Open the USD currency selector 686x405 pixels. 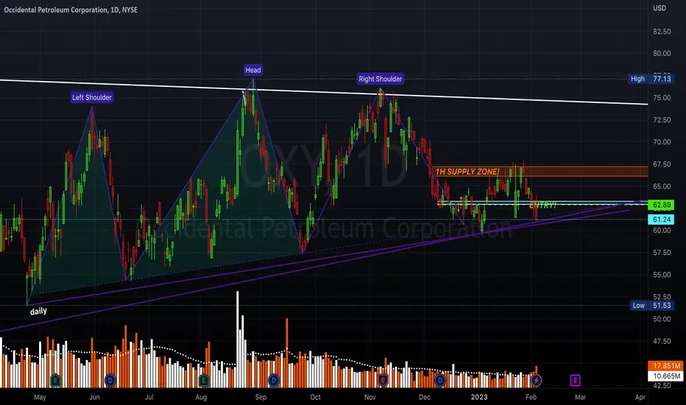click(x=660, y=8)
